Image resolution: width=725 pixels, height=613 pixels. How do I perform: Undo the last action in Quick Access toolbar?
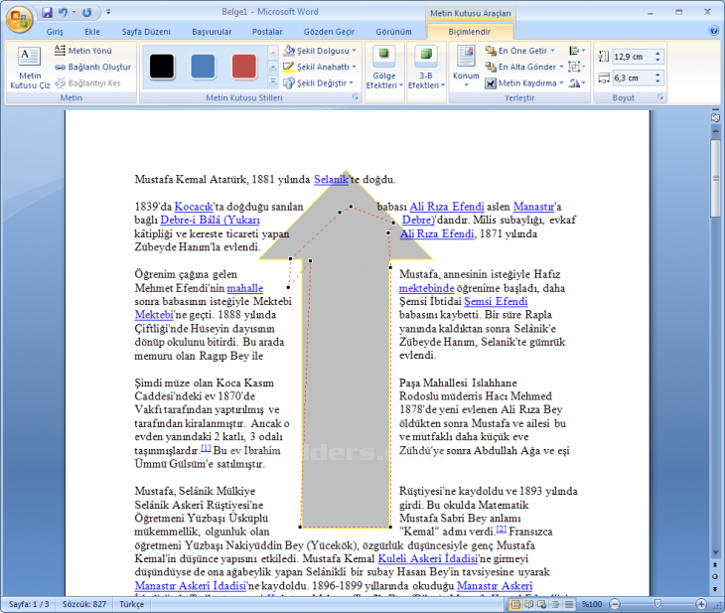coord(63,13)
